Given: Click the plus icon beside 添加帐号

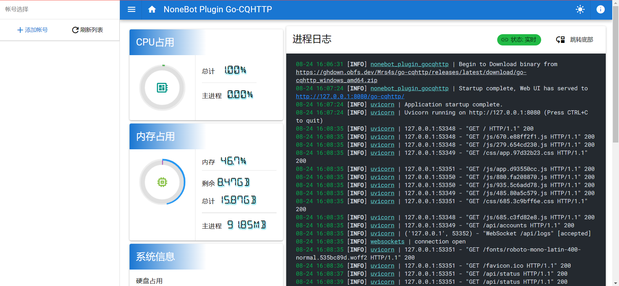Looking at the screenshot, I should (x=20, y=30).
